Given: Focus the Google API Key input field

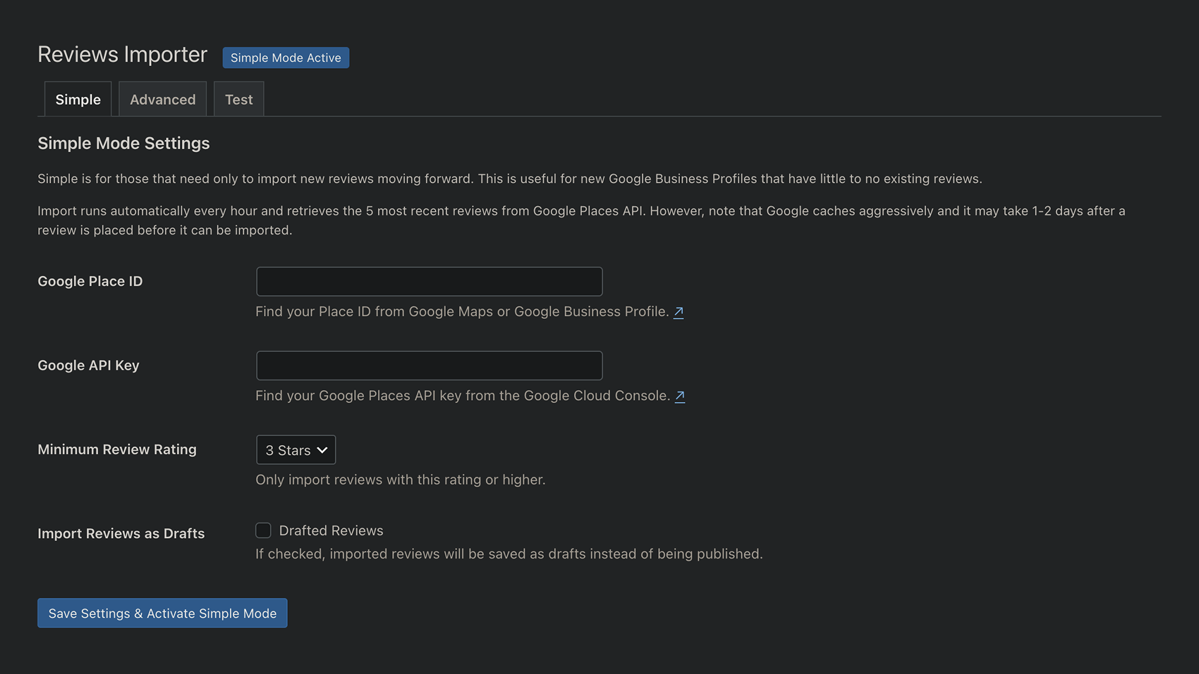Looking at the screenshot, I should point(429,366).
